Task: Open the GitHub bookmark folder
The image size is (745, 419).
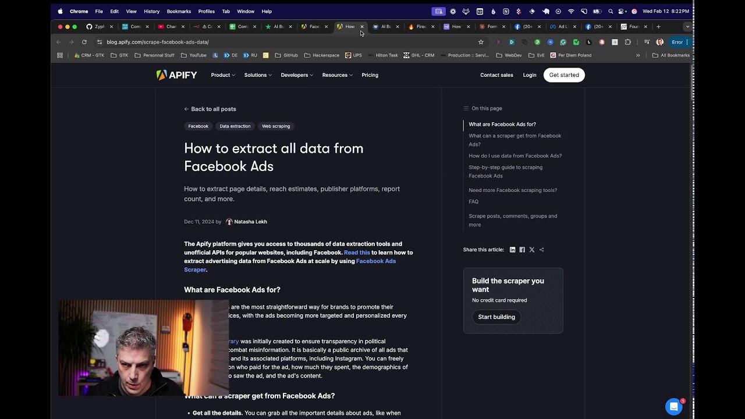Action: (x=286, y=55)
